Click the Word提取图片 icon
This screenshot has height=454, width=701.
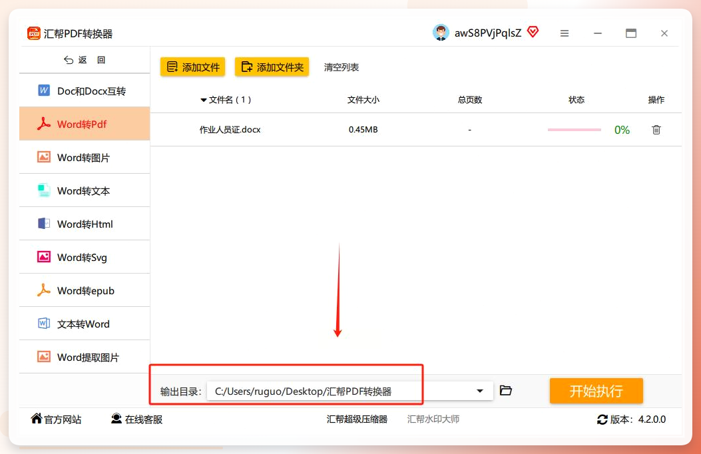[44, 357]
